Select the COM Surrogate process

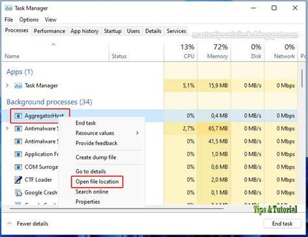click(42, 167)
